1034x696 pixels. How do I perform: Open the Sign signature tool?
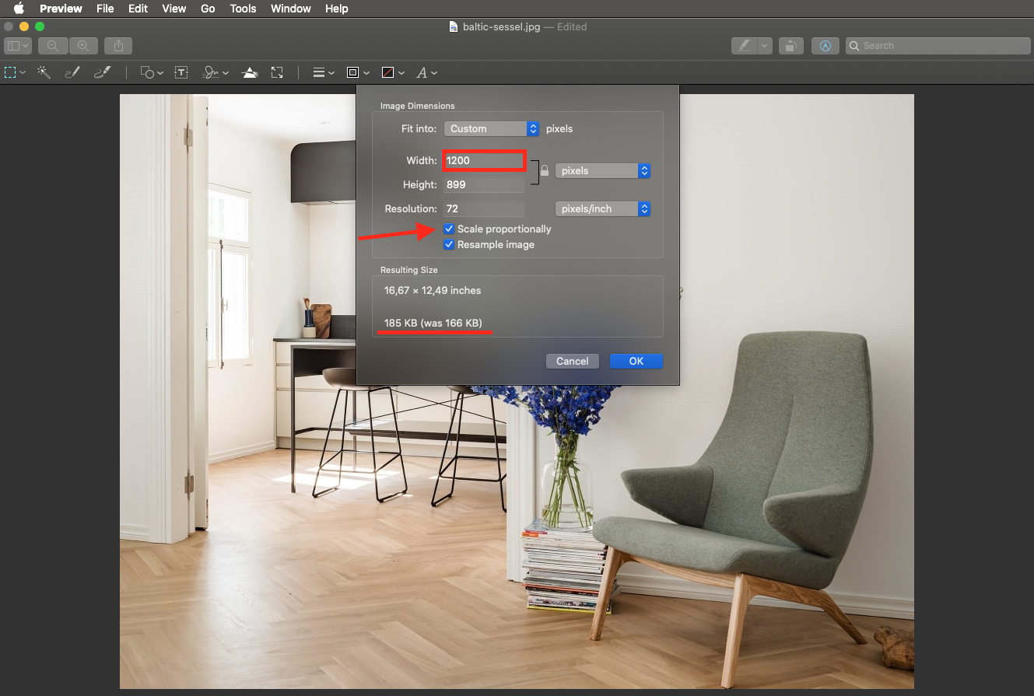[x=215, y=72]
